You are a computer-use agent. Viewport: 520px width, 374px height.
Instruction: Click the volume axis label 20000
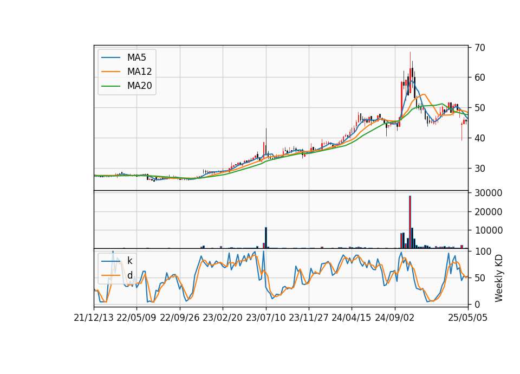(489, 211)
